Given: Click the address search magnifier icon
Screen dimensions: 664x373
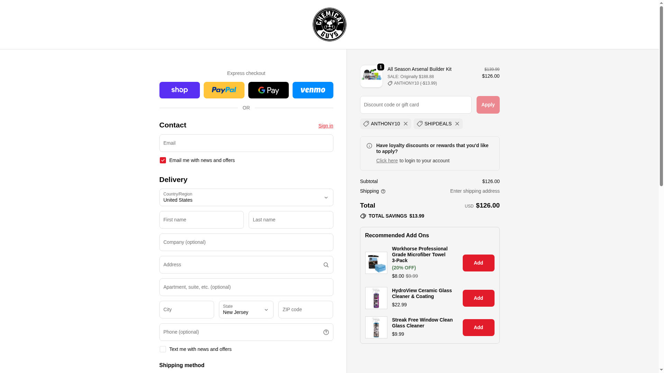Looking at the screenshot, I should click(x=326, y=265).
